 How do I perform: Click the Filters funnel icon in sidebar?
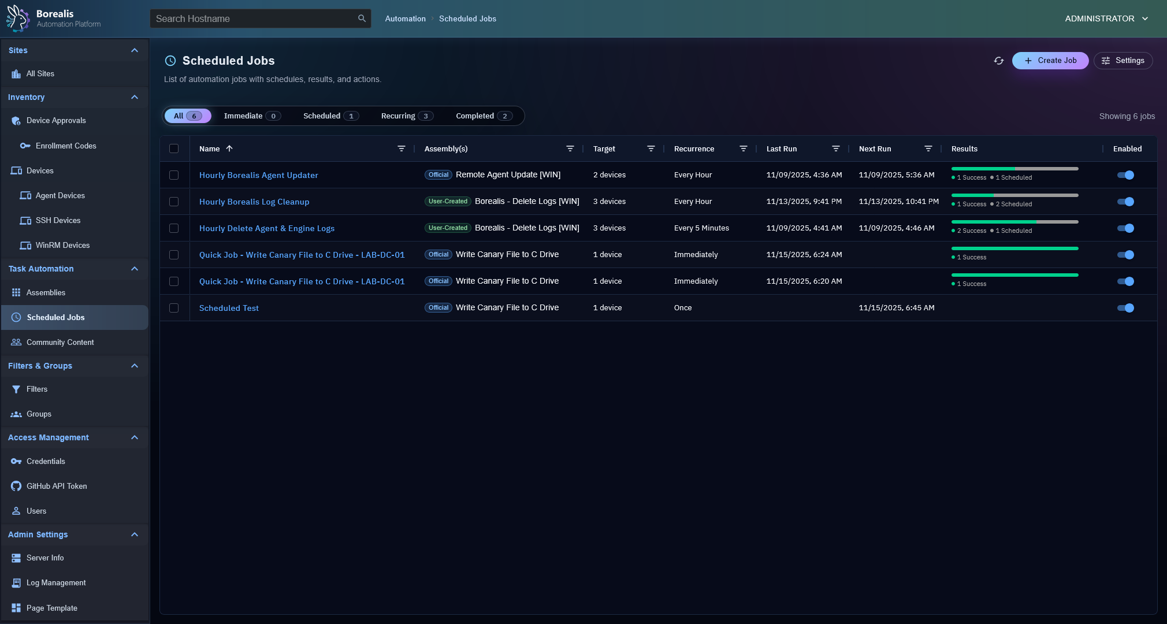click(x=16, y=389)
